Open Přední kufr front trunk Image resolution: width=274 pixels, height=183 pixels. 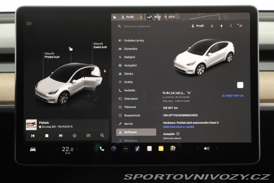(52, 55)
